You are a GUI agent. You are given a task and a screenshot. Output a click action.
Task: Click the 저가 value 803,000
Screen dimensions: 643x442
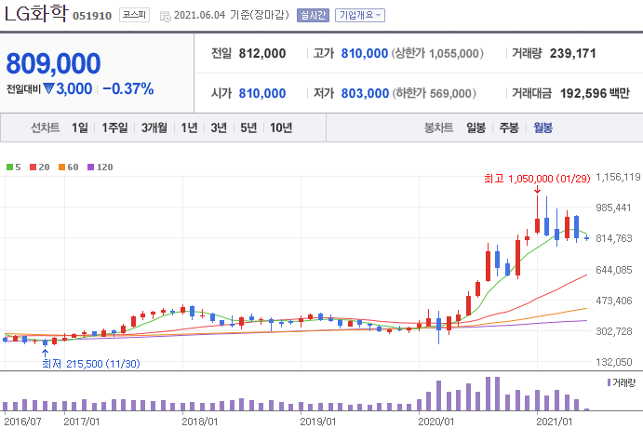point(365,93)
